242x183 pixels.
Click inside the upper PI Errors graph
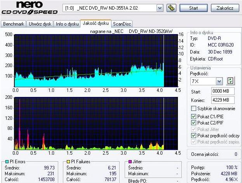coord(96,60)
